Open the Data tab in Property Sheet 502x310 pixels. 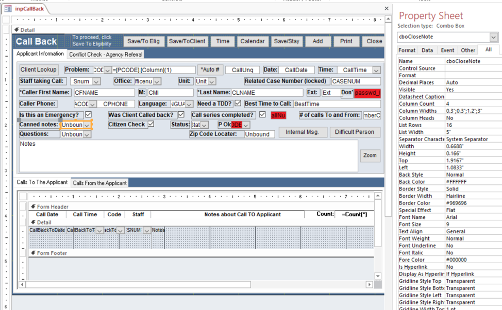click(x=427, y=50)
